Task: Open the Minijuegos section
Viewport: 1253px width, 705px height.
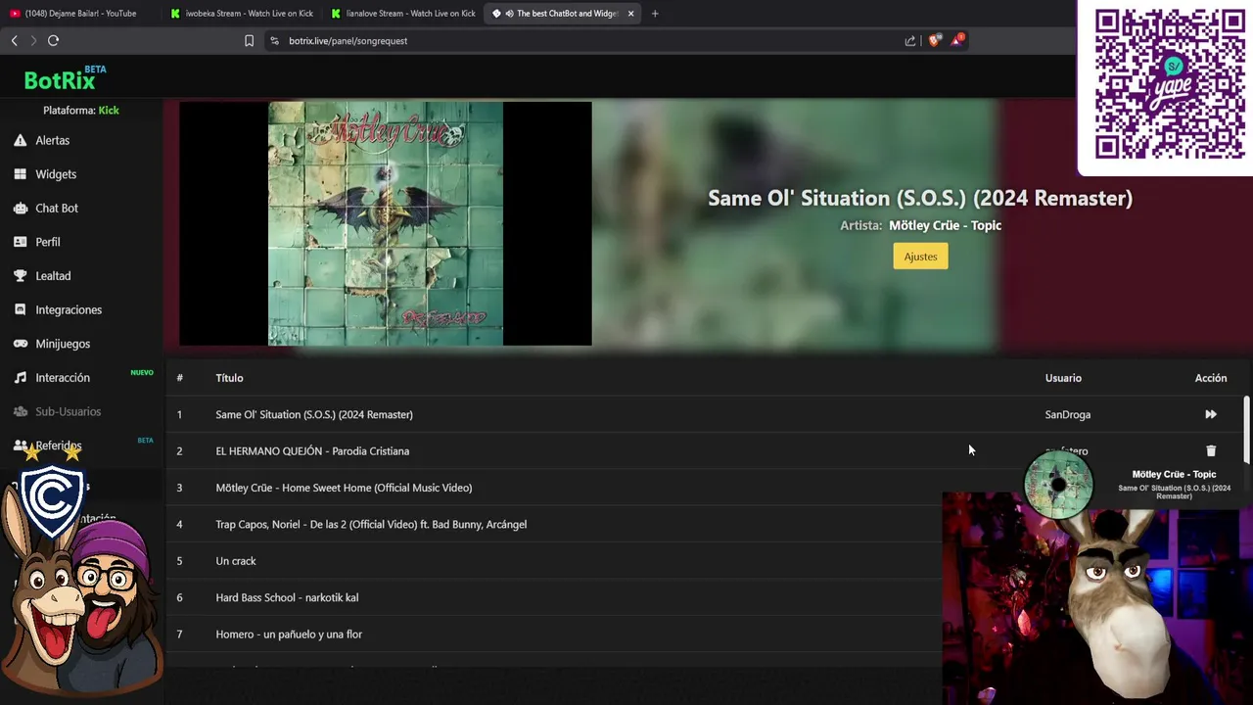Action: (63, 344)
